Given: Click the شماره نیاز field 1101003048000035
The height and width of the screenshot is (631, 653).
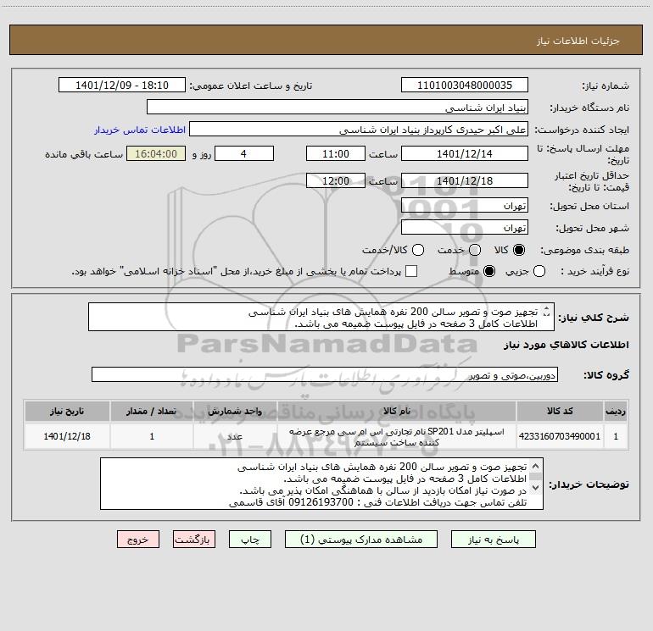Looking at the screenshot, I should pyautogui.click(x=465, y=85).
